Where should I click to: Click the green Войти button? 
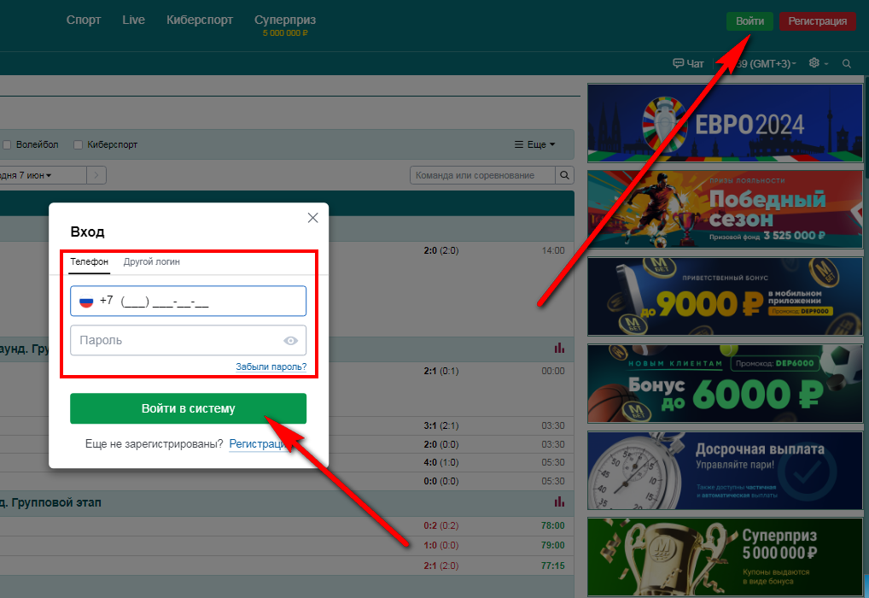pos(749,21)
